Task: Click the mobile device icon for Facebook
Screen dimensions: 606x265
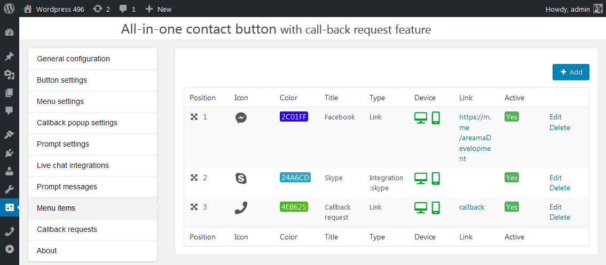Action: tap(436, 118)
